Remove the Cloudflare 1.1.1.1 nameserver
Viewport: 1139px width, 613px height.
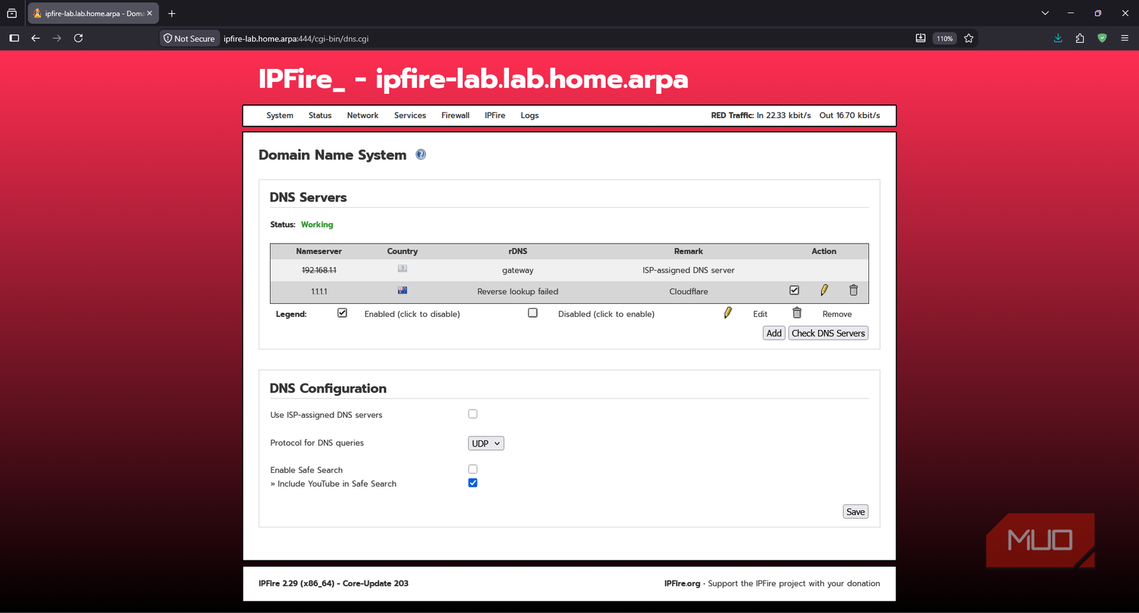click(x=853, y=291)
